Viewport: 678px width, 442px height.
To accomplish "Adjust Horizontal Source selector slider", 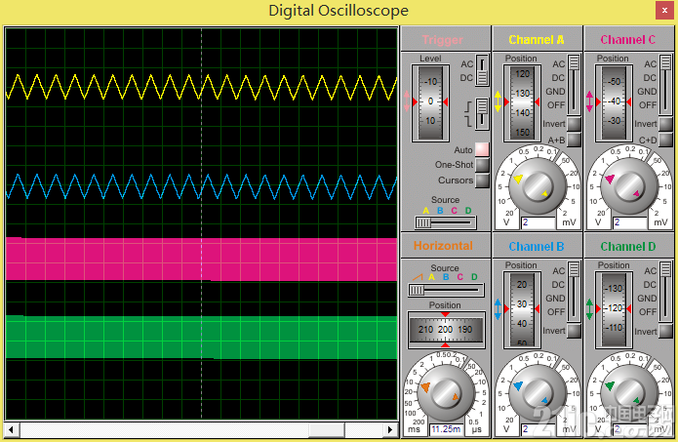I will (x=446, y=290).
